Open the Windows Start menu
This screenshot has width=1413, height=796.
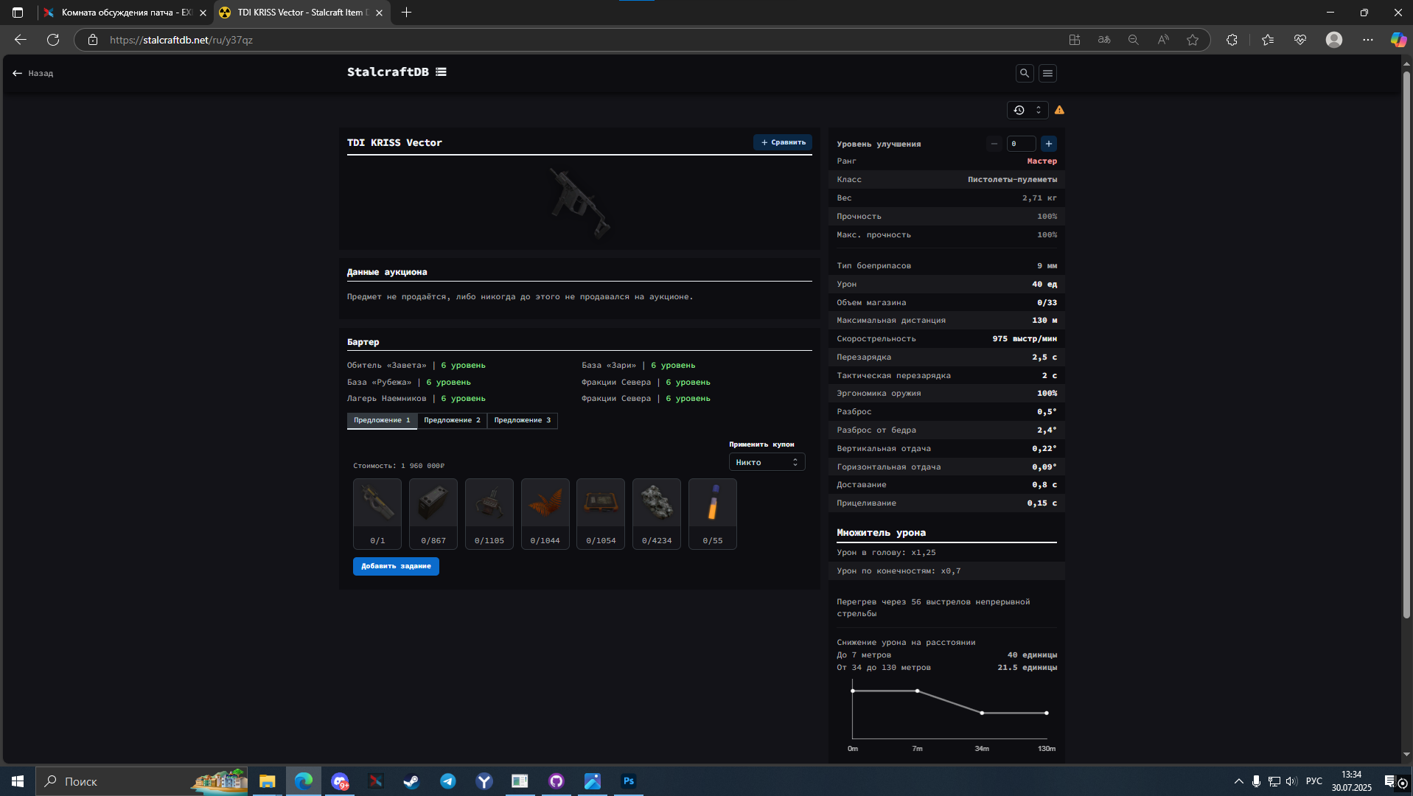pyautogui.click(x=18, y=781)
